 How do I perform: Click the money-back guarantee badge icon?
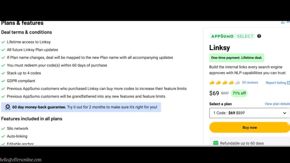coord(8,107)
